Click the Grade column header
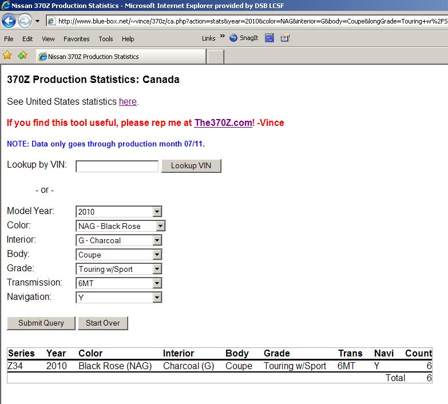 pos(277,354)
